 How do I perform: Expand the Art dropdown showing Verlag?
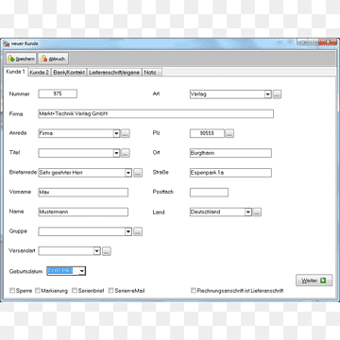click(267, 94)
